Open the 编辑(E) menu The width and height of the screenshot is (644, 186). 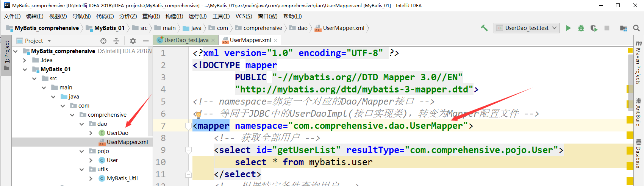(x=34, y=16)
